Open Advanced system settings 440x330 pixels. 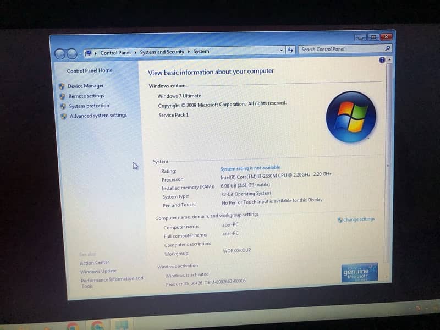click(x=98, y=116)
